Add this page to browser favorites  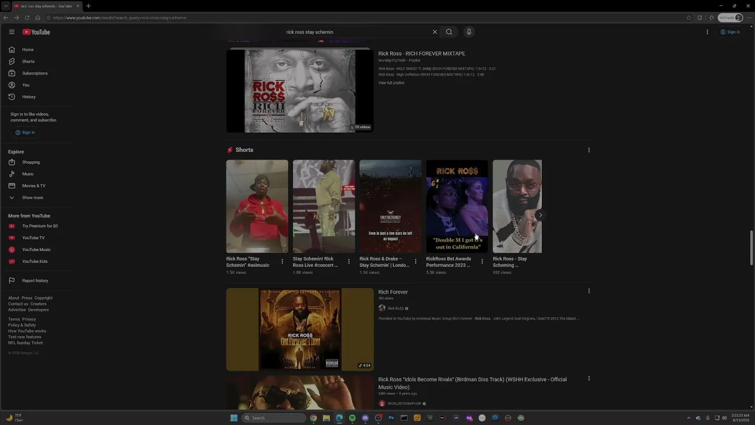point(689,18)
